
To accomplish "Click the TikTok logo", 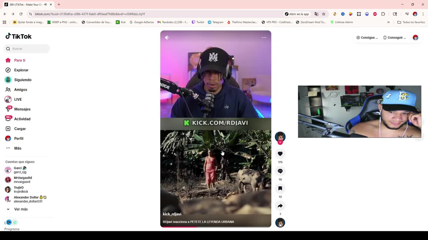I will pos(18,36).
